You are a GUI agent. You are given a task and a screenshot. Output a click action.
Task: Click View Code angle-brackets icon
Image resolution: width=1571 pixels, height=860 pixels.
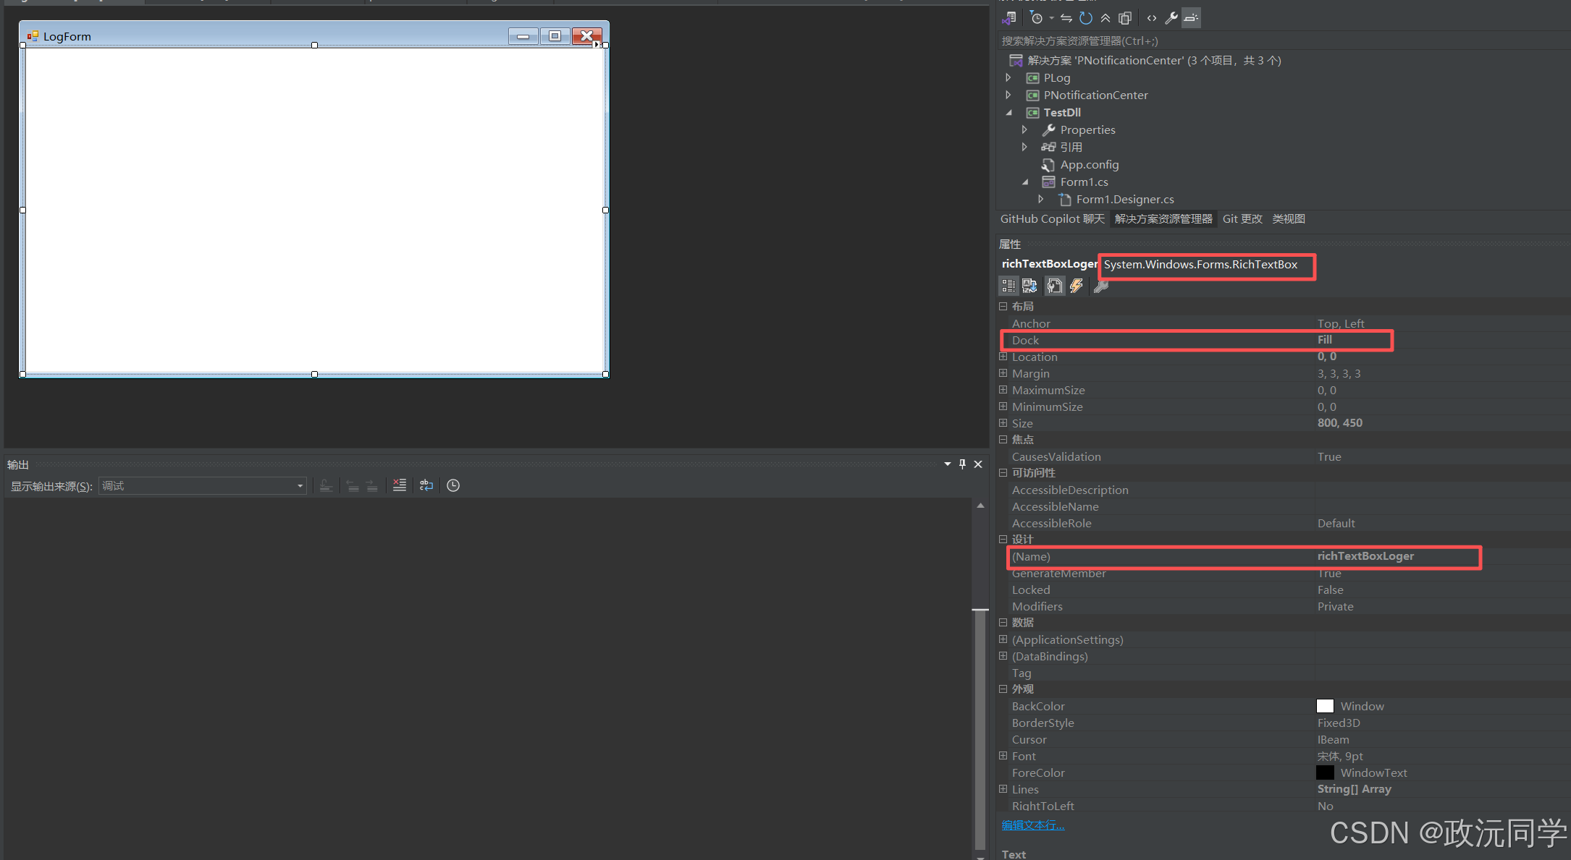[1152, 18]
